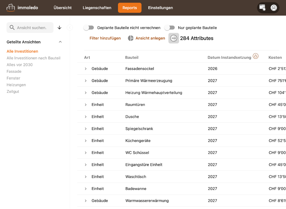
Task: Expand the Warmwassererwärmung row
Action: pos(86,201)
